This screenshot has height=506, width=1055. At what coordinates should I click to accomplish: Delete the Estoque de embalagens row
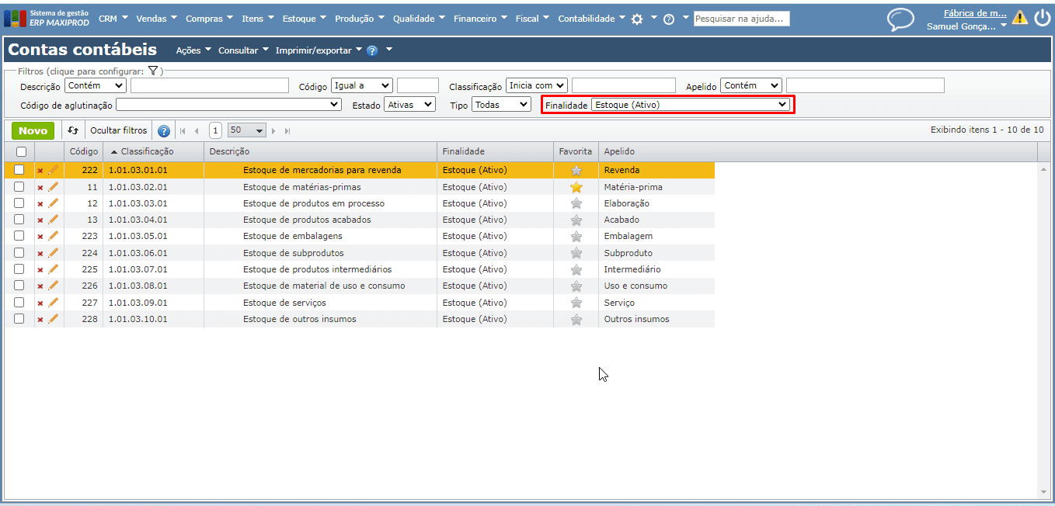tap(40, 237)
